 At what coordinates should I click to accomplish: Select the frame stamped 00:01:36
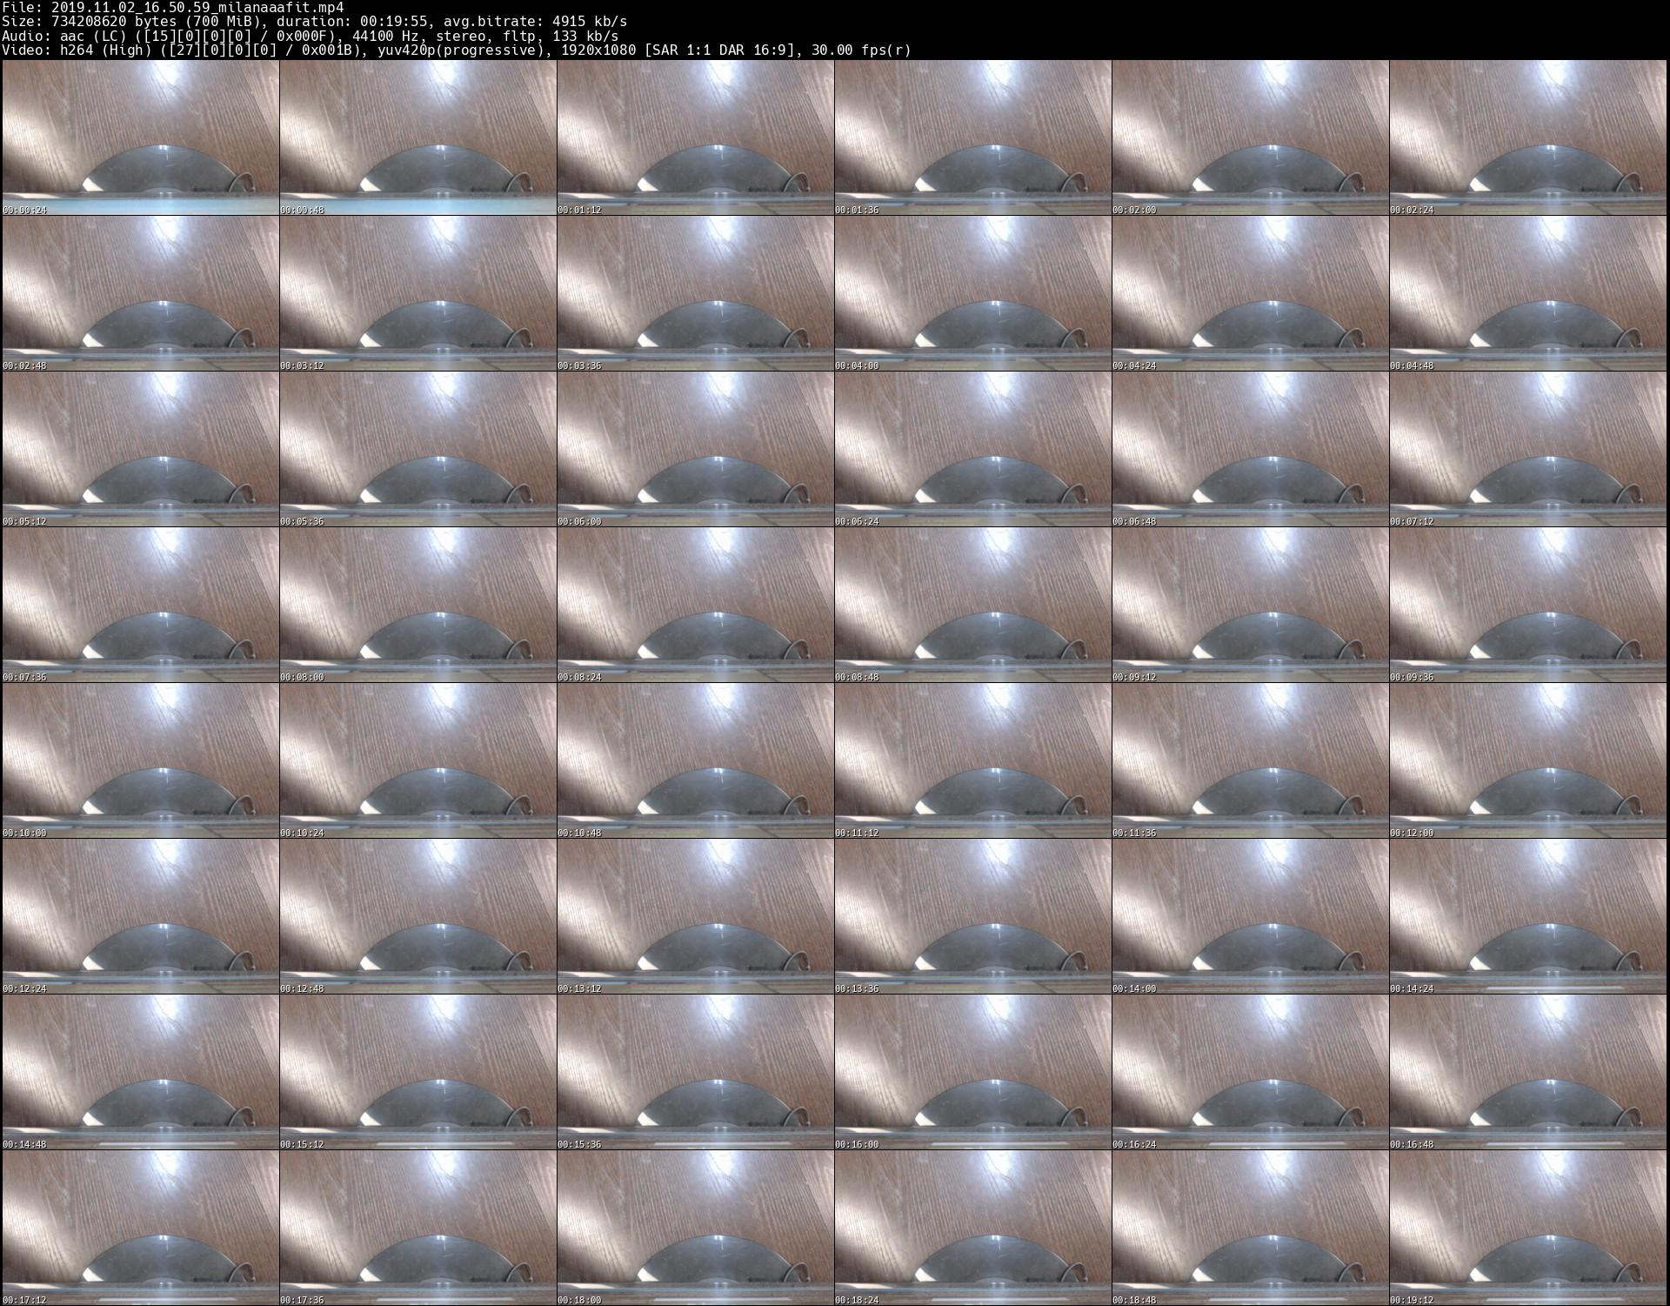pos(972,137)
